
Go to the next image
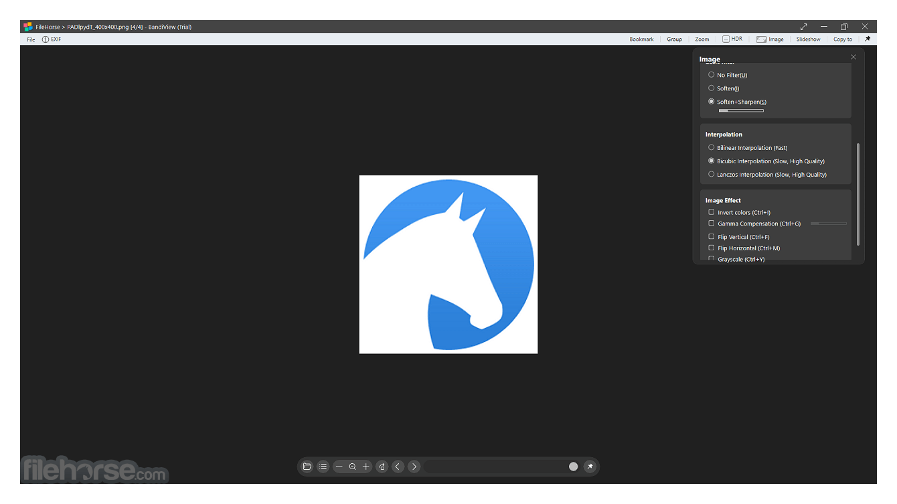point(414,467)
